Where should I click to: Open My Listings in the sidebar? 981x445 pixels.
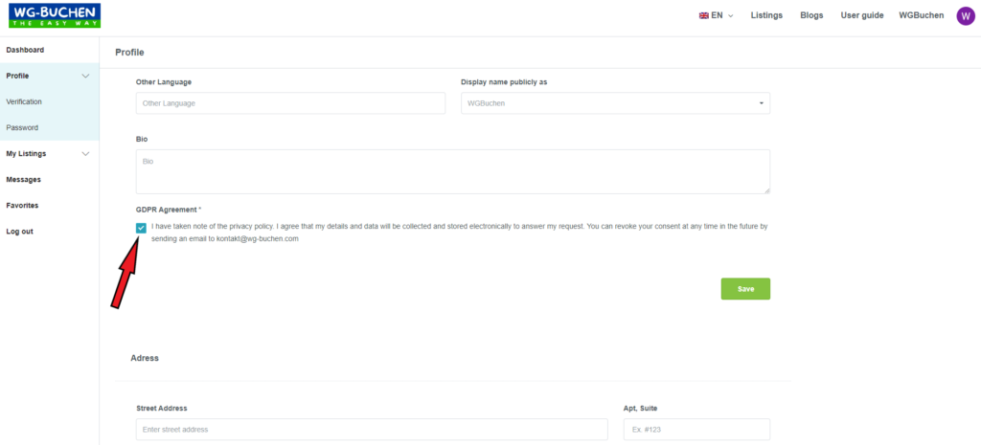tap(26, 154)
